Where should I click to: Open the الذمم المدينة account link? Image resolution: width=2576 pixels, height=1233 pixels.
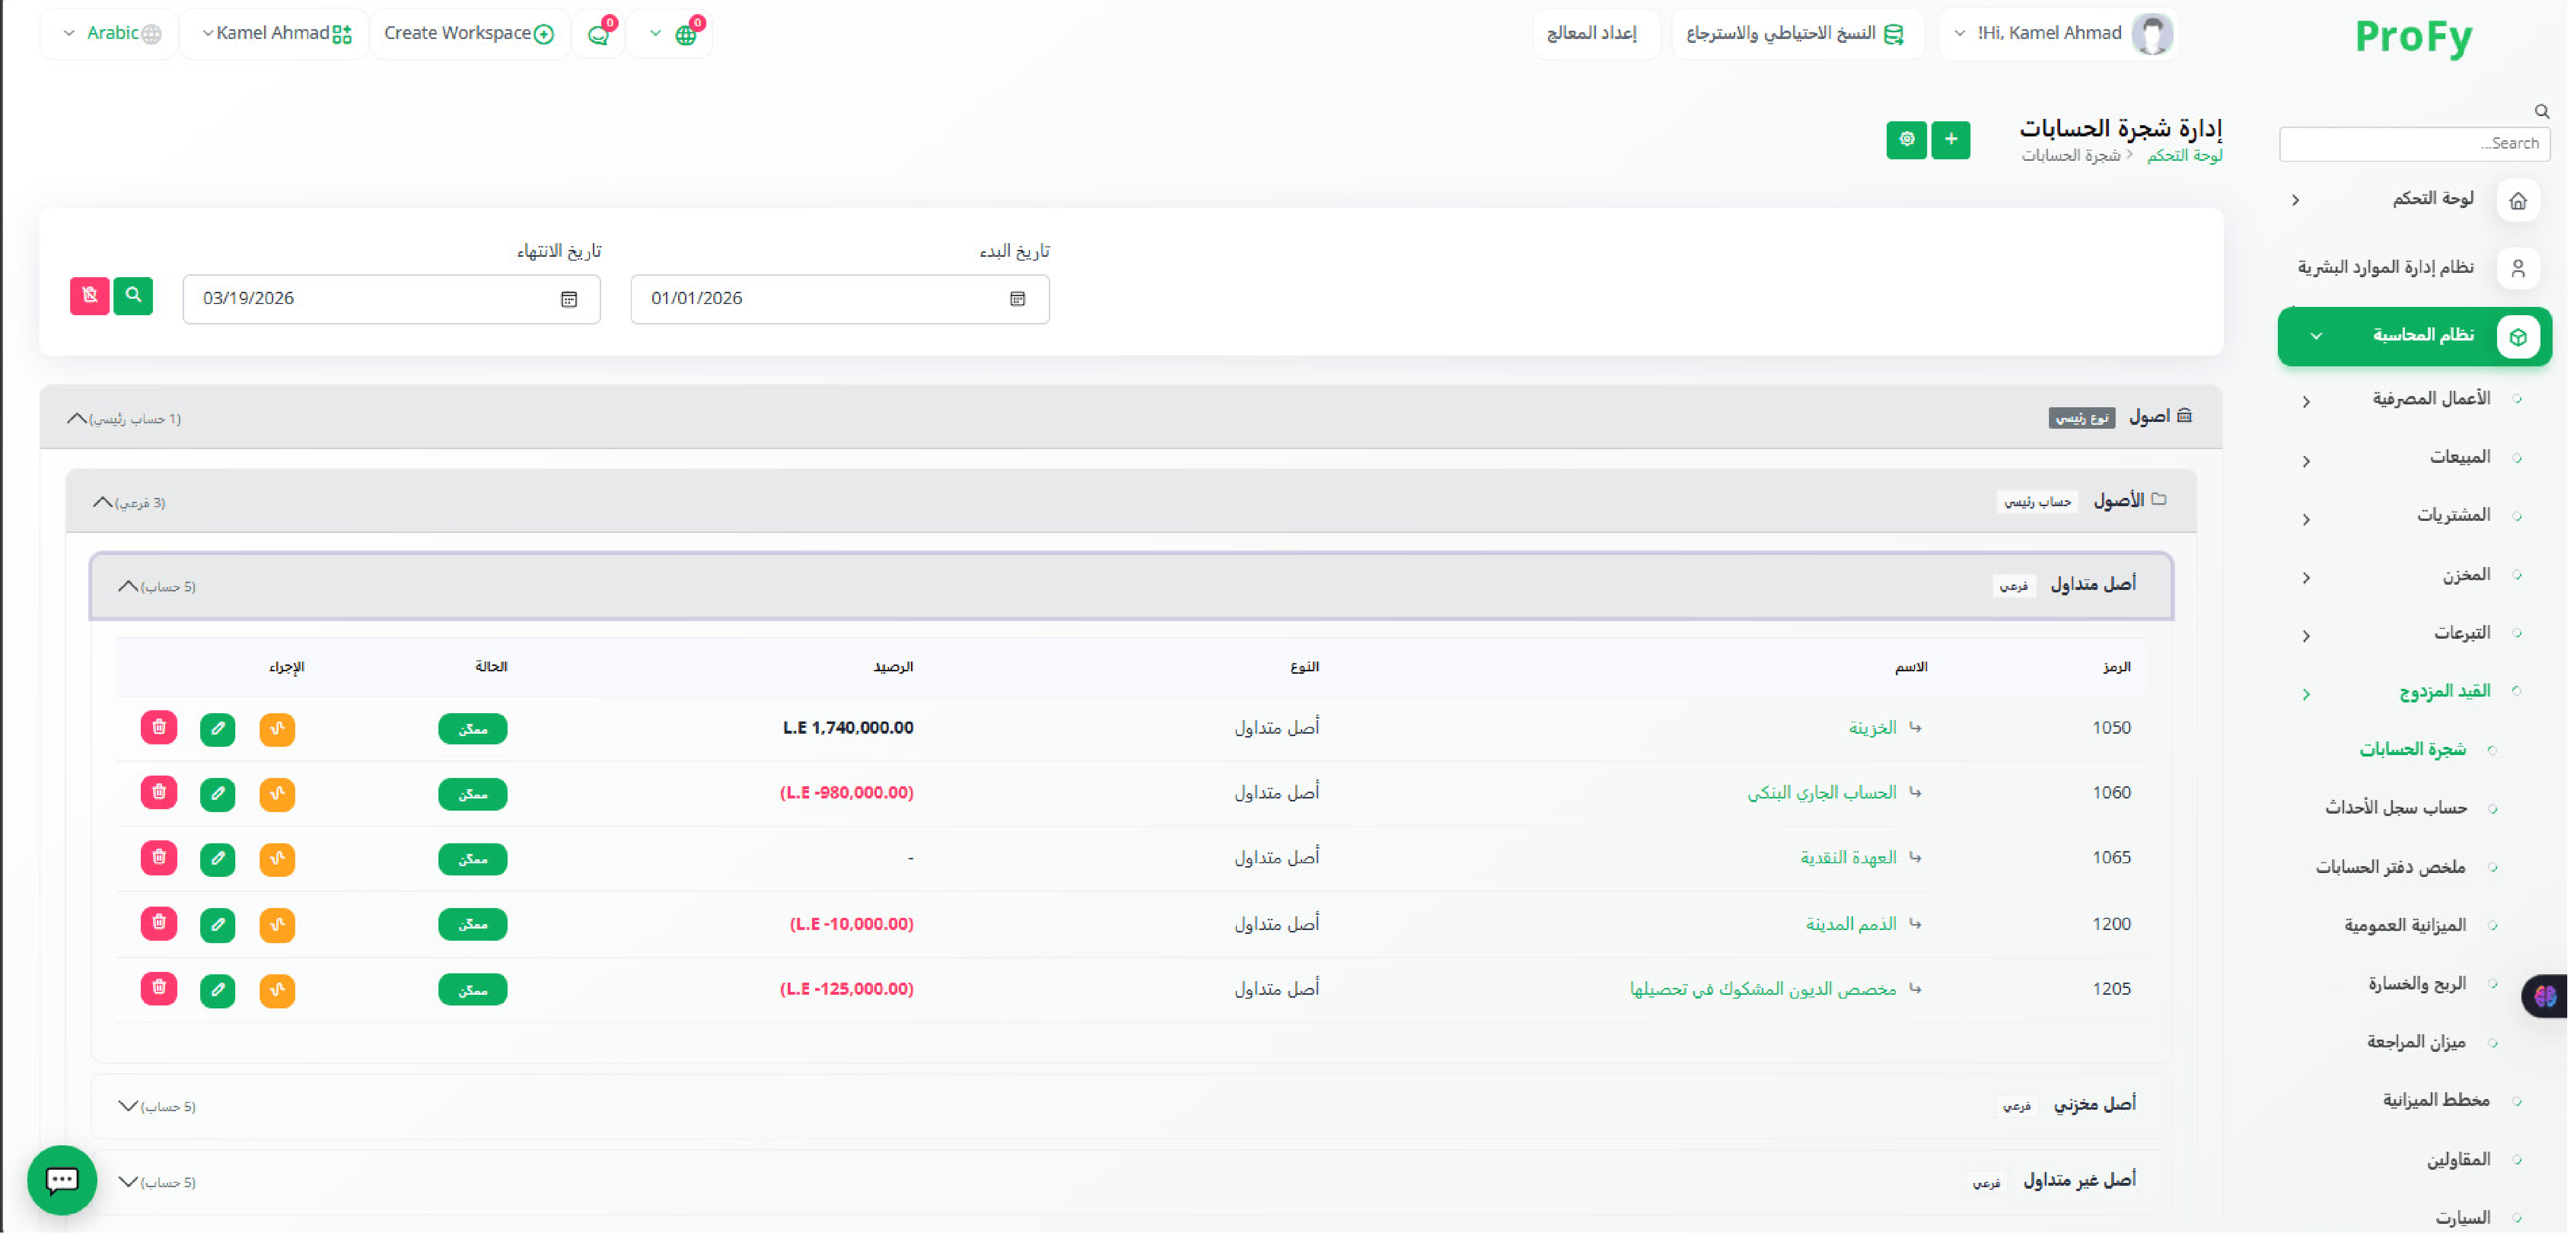[1851, 924]
